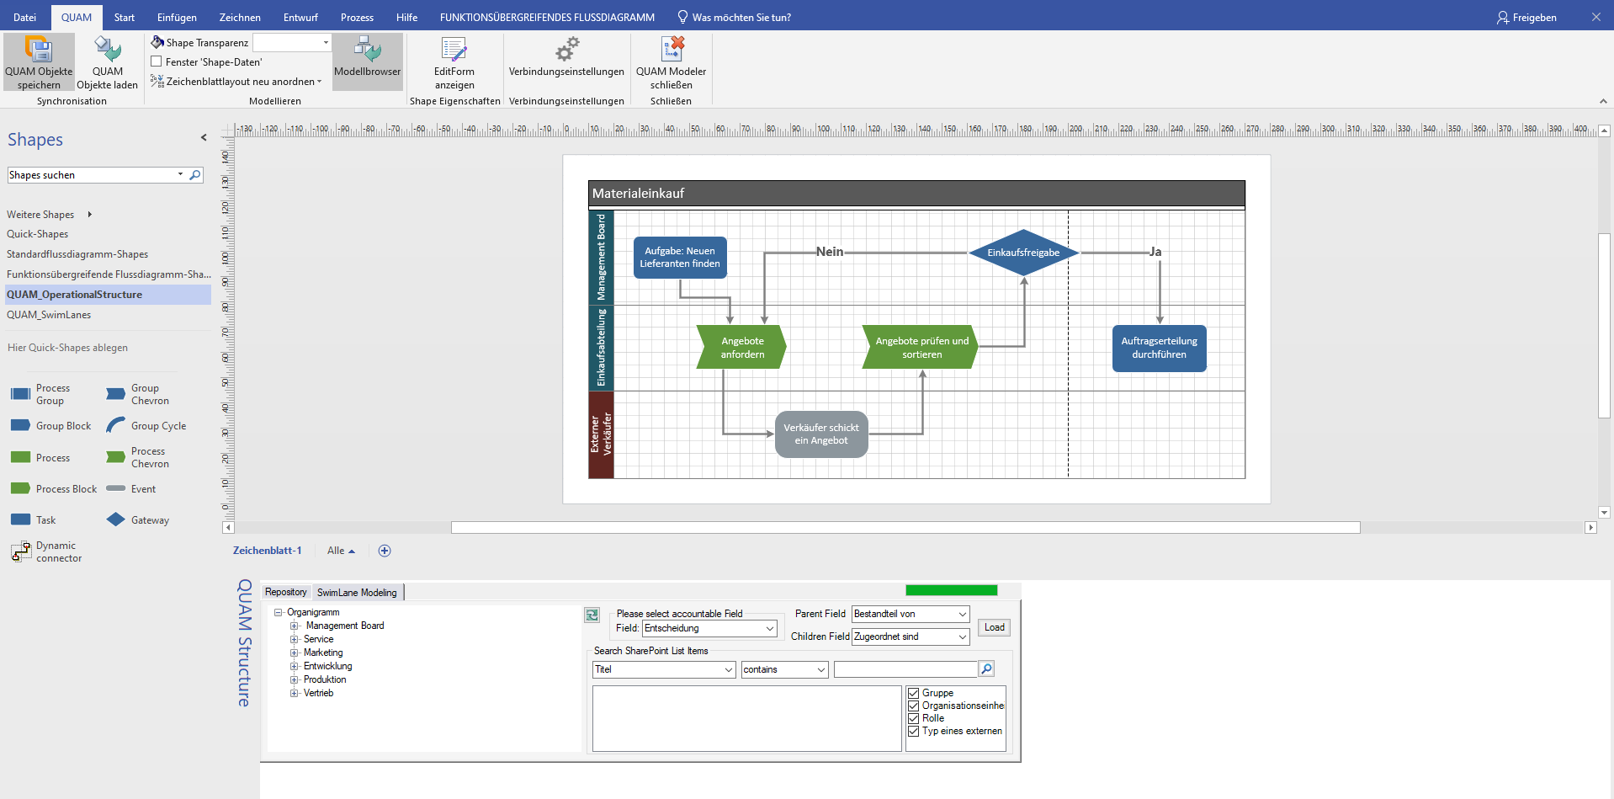Click the horizontal canvas scrollbar
1614x799 pixels.
pyautogui.click(x=905, y=528)
